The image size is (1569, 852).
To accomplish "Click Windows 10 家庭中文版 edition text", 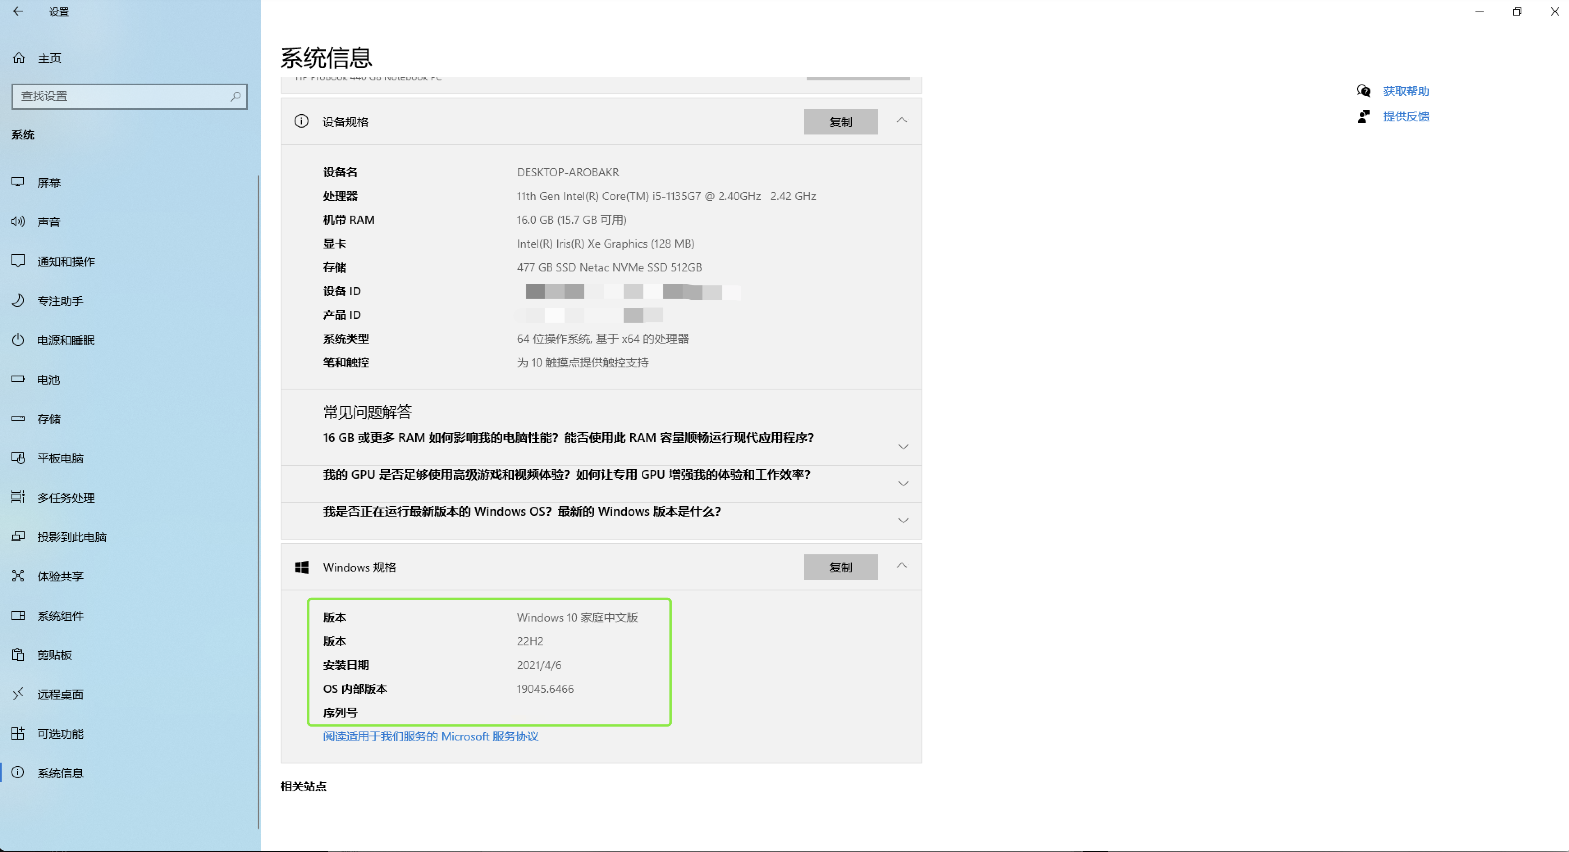I will coord(577,618).
